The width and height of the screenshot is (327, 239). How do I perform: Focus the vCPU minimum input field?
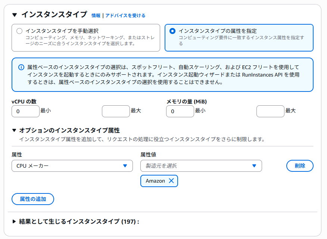[x=25, y=111]
